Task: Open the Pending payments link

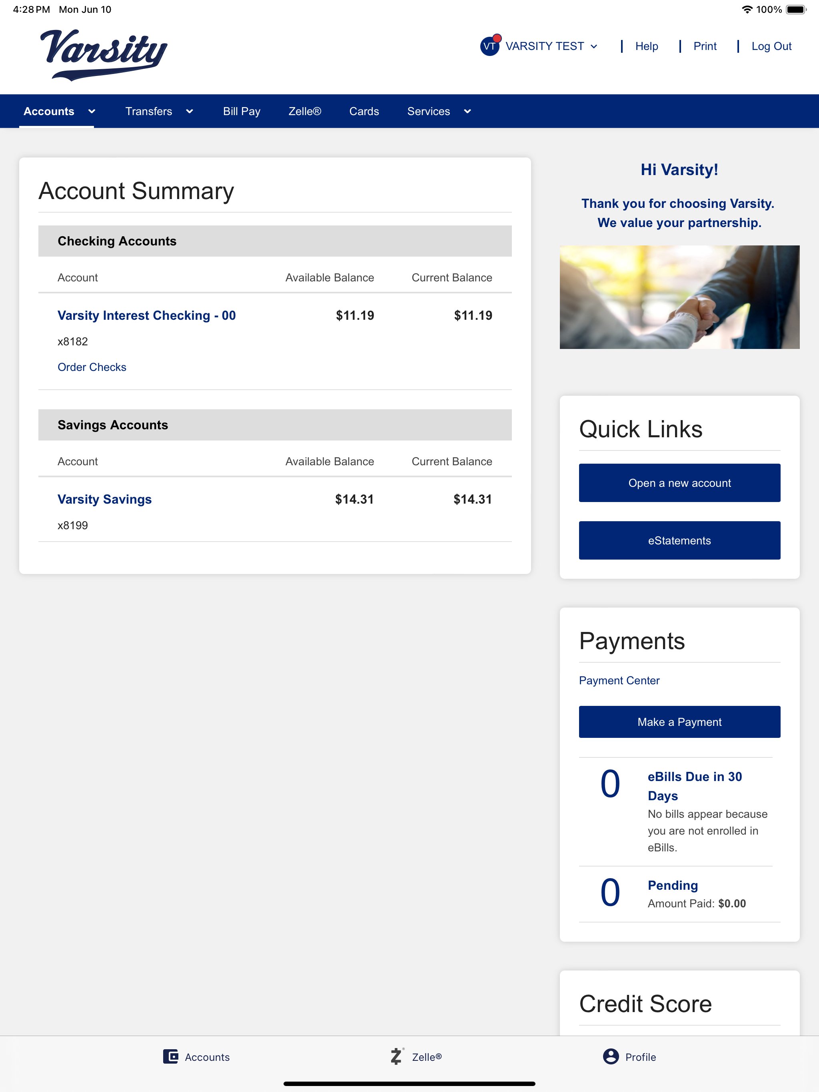Action: 673,885
